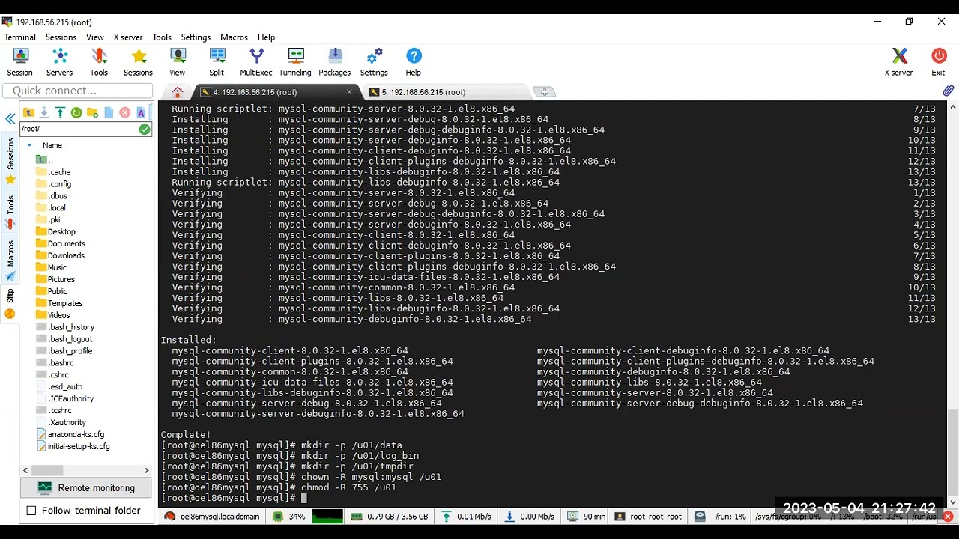Open a new terminal tab button
This screenshot has height=539, width=959.
click(x=545, y=92)
